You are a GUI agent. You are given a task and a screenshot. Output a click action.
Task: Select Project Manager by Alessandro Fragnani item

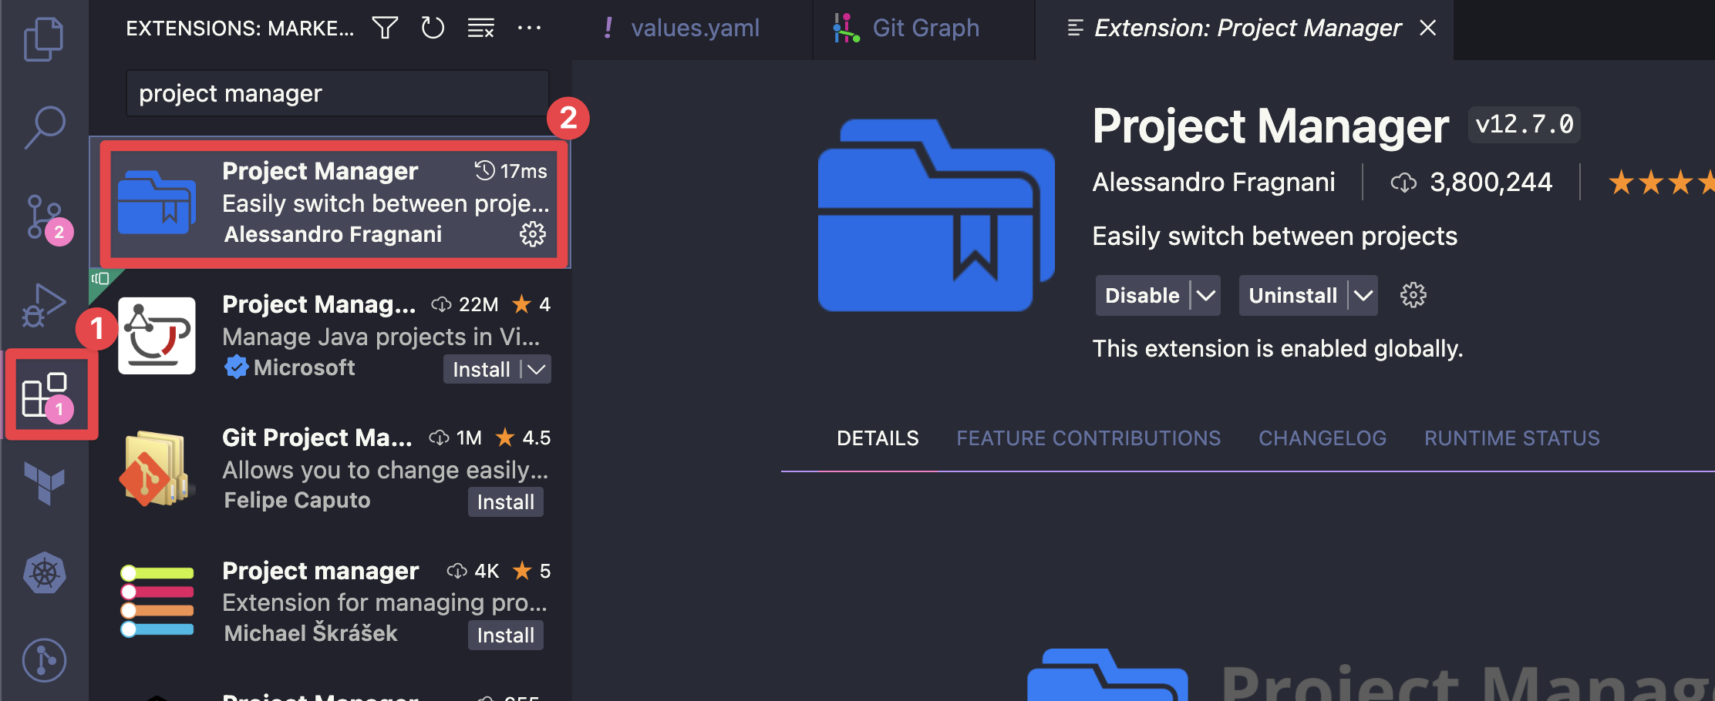[x=332, y=203]
